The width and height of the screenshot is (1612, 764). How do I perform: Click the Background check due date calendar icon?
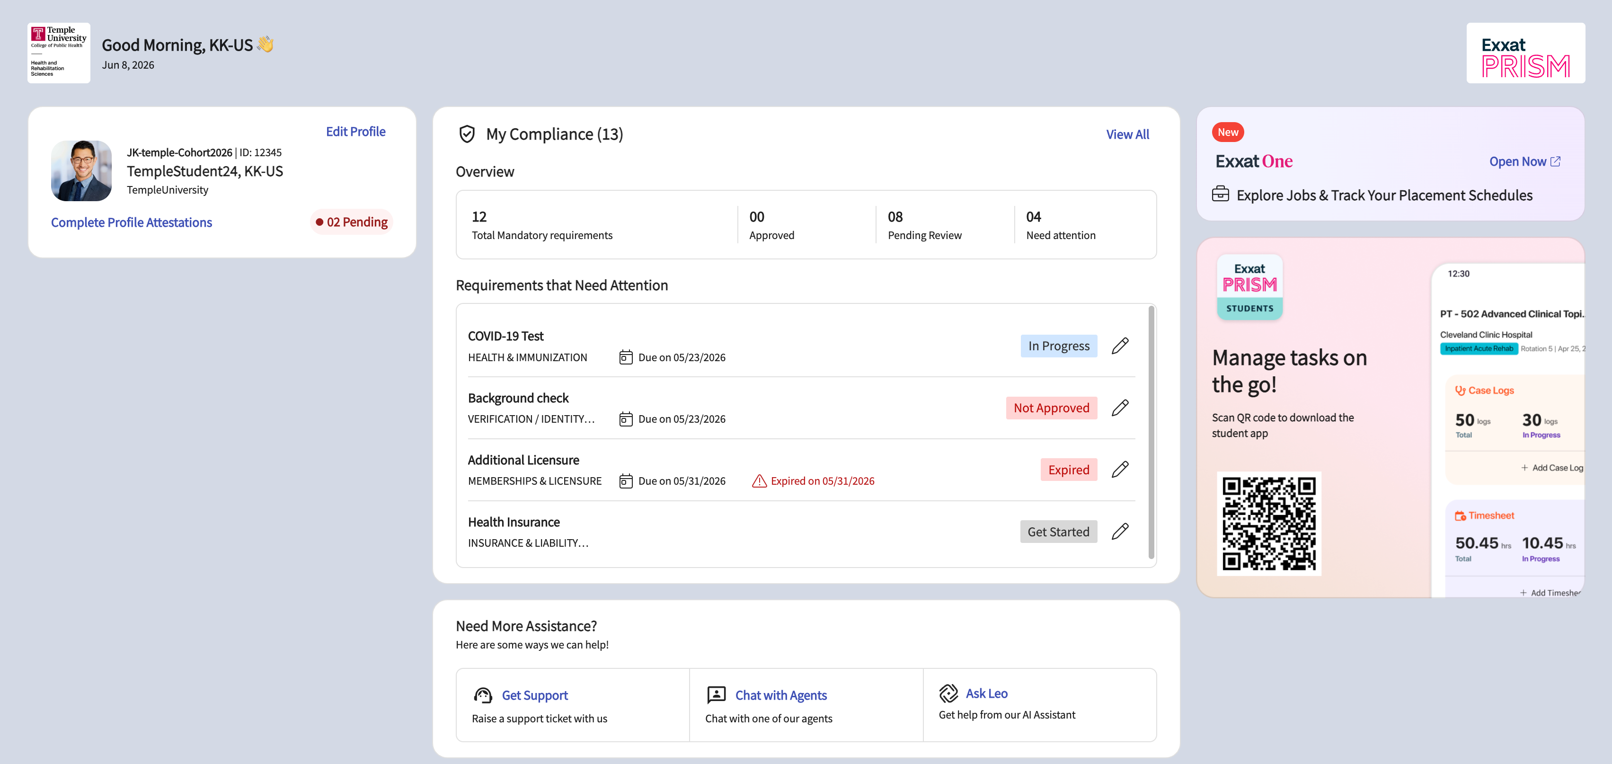point(626,418)
